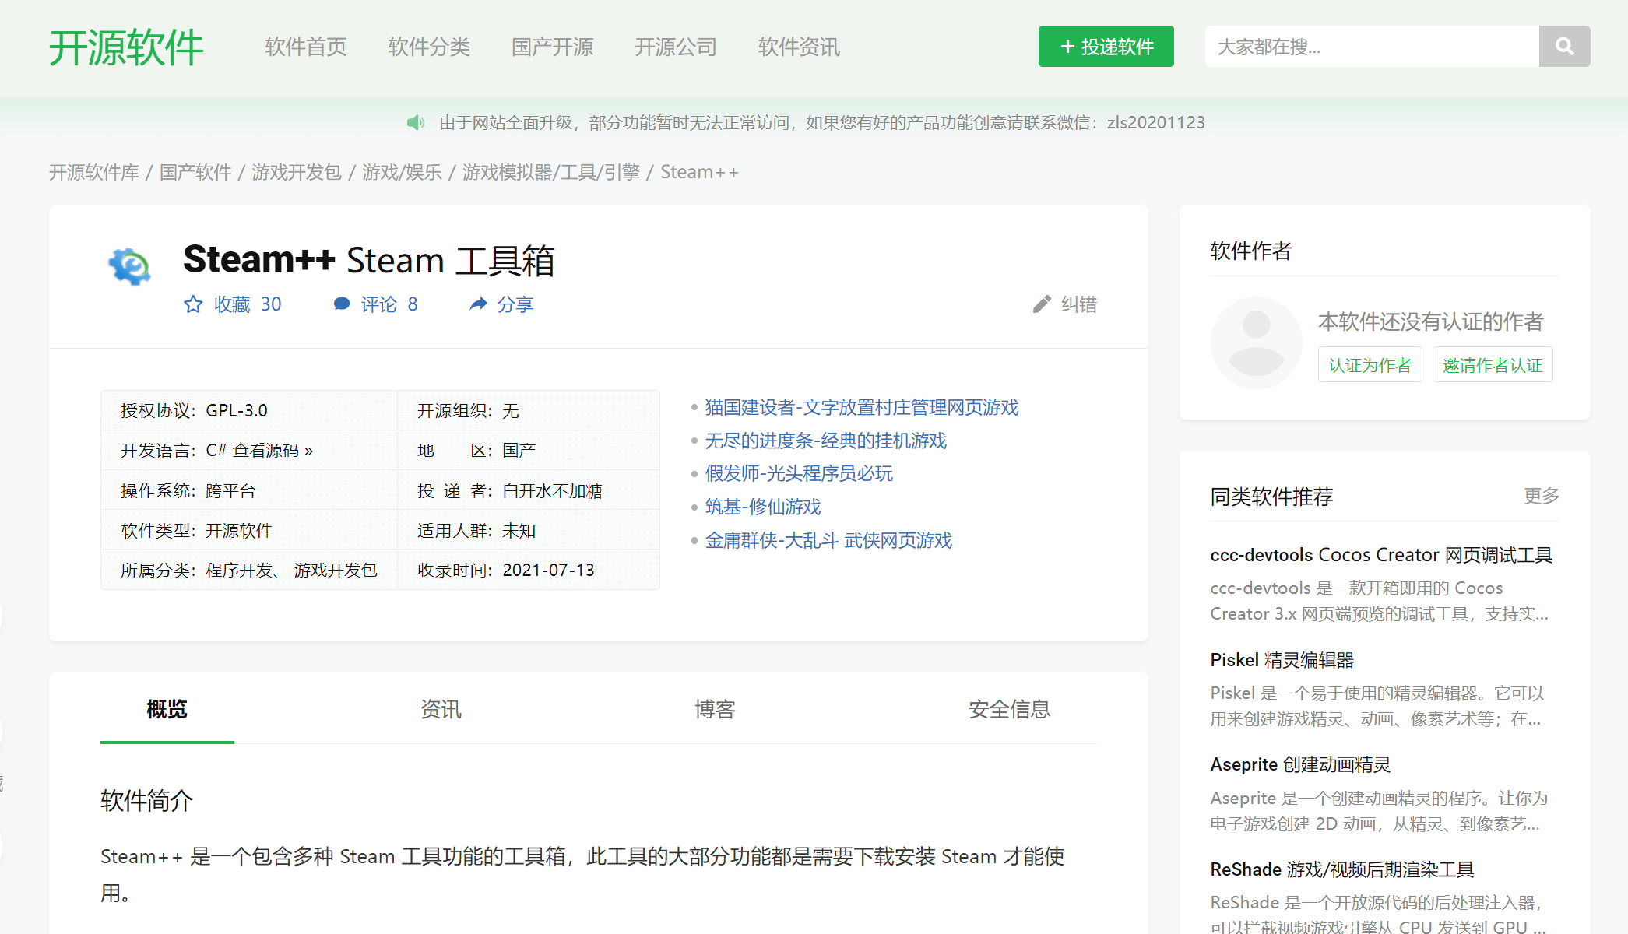The image size is (1628, 934).
Task: Click the 开源软件 site logo
Action: [126, 47]
